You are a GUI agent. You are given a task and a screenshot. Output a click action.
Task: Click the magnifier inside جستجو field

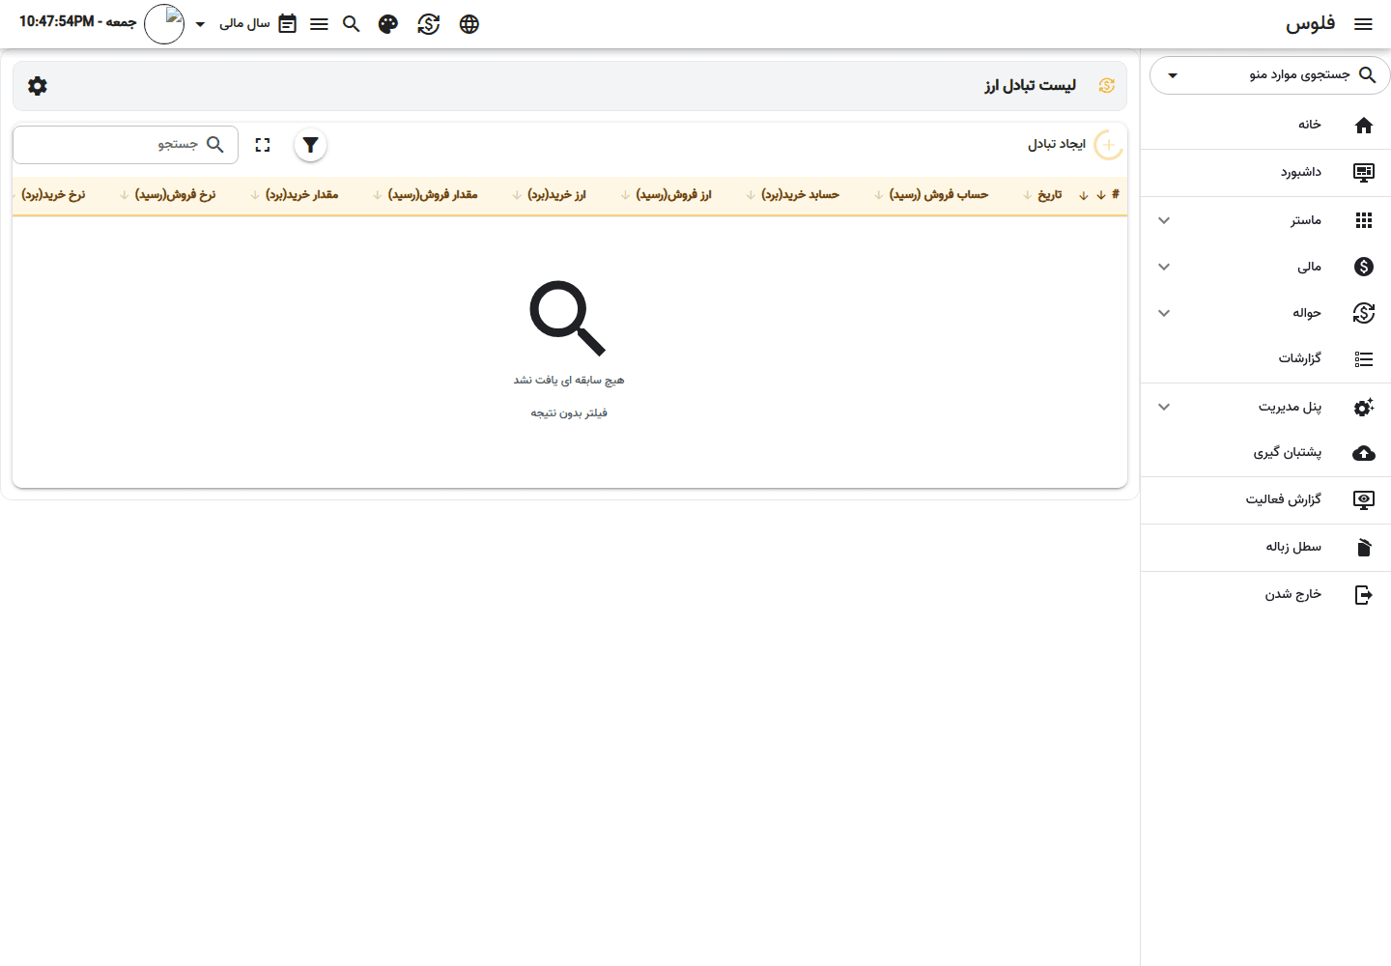tap(215, 145)
